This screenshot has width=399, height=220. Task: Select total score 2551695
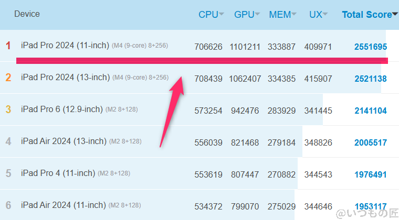point(371,47)
